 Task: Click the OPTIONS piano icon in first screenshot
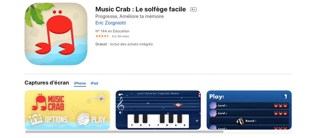pos(35,120)
